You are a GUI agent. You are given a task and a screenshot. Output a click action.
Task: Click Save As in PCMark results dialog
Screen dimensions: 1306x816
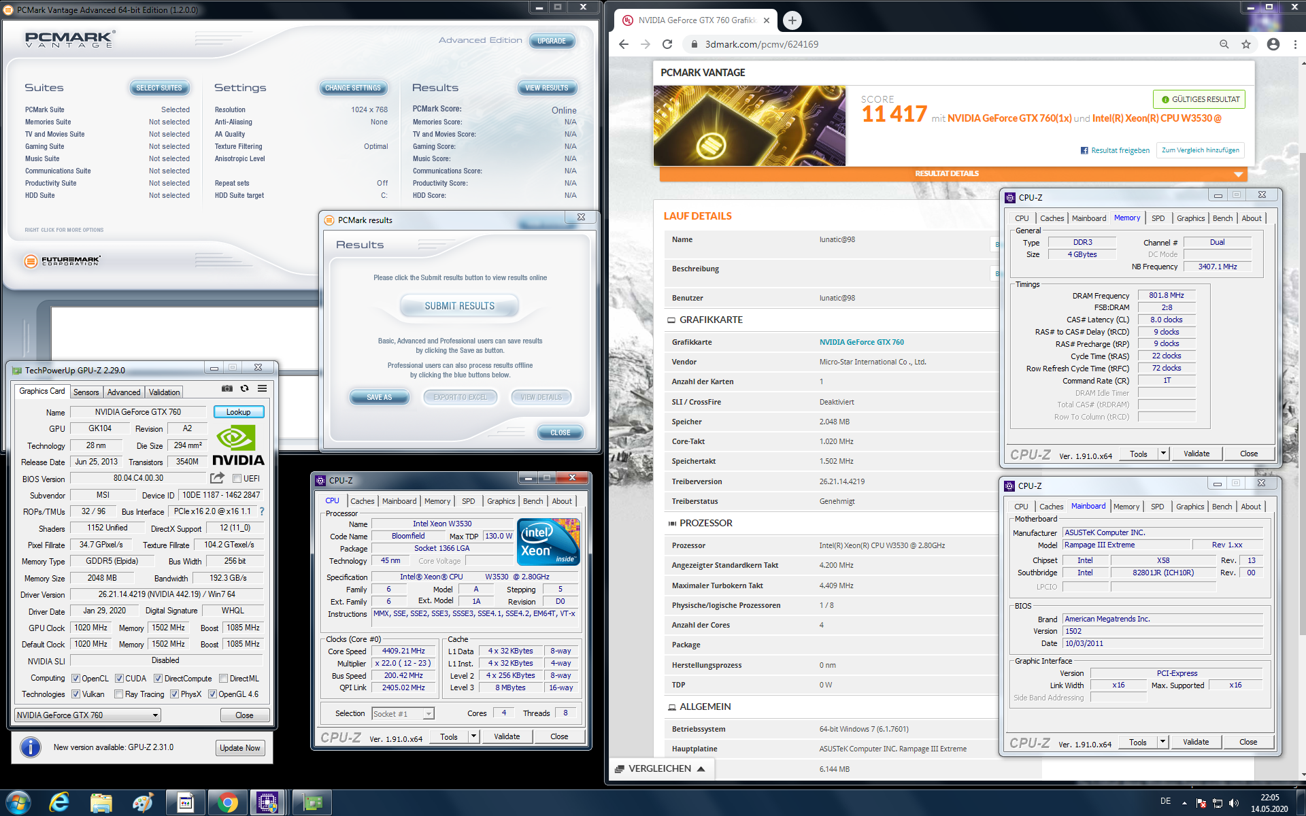[x=379, y=397]
